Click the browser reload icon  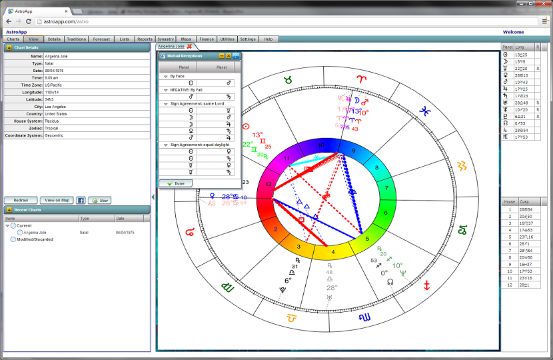click(29, 21)
